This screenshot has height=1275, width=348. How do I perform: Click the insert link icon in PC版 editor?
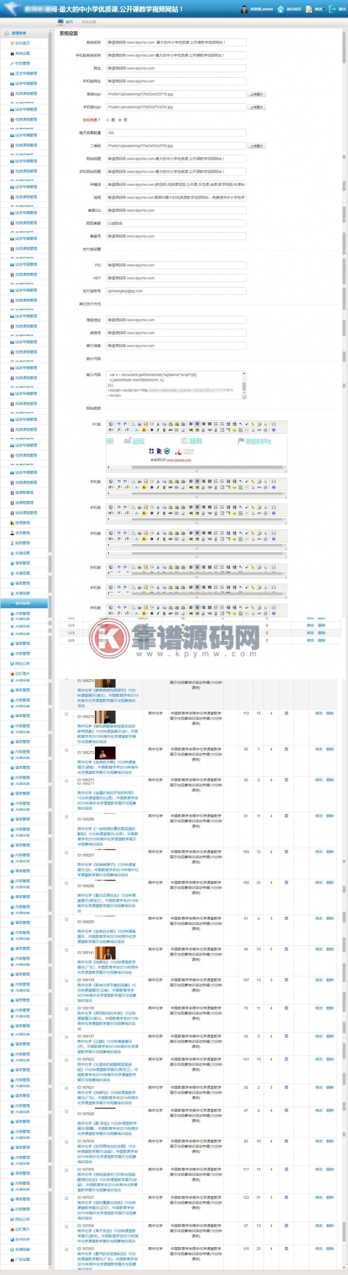tap(259, 430)
